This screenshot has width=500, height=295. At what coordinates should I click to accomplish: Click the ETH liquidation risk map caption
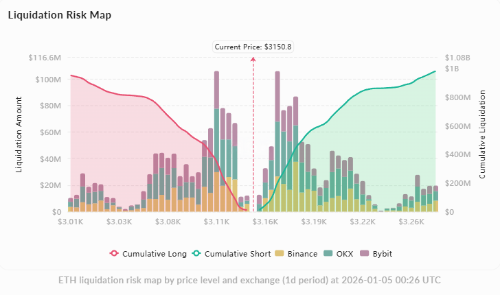[250, 280]
